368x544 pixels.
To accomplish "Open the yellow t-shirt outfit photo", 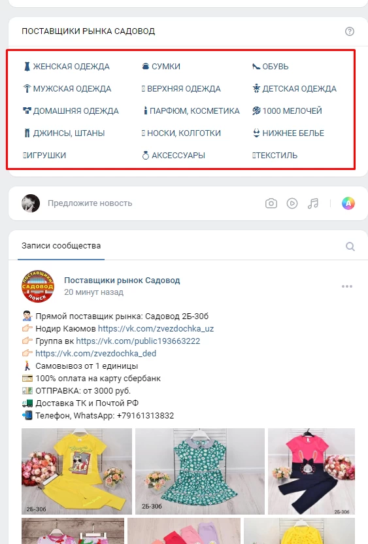I will (x=76, y=471).
